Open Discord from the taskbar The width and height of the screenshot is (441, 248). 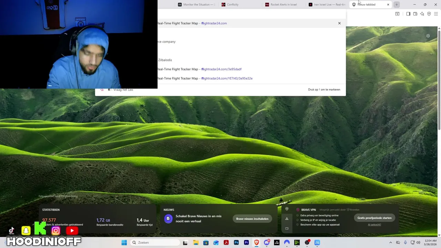[x=267, y=242]
